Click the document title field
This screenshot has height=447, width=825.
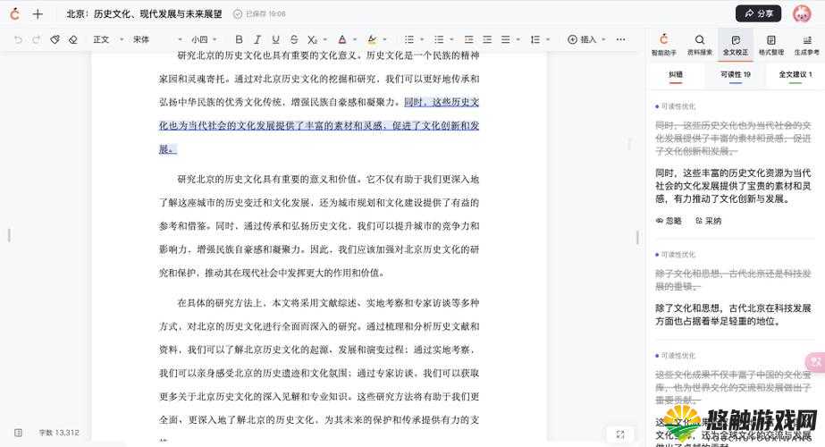(144, 13)
